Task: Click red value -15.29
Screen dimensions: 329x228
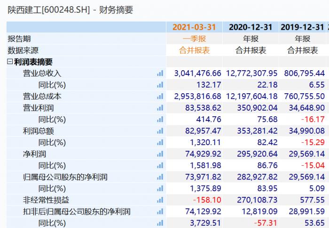Action: coord(313,142)
